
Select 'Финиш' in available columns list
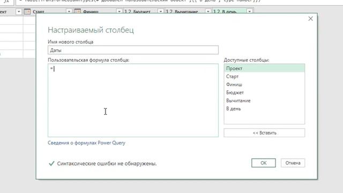point(264,85)
